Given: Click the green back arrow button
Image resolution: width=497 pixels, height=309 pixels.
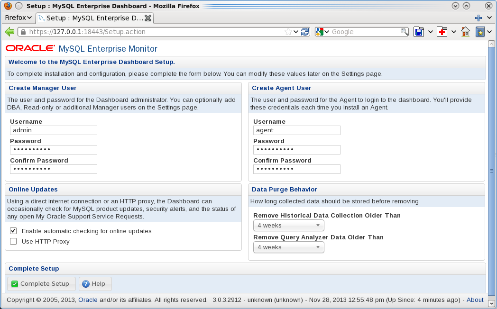Looking at the screenshot, I should [x=10, y=32].
